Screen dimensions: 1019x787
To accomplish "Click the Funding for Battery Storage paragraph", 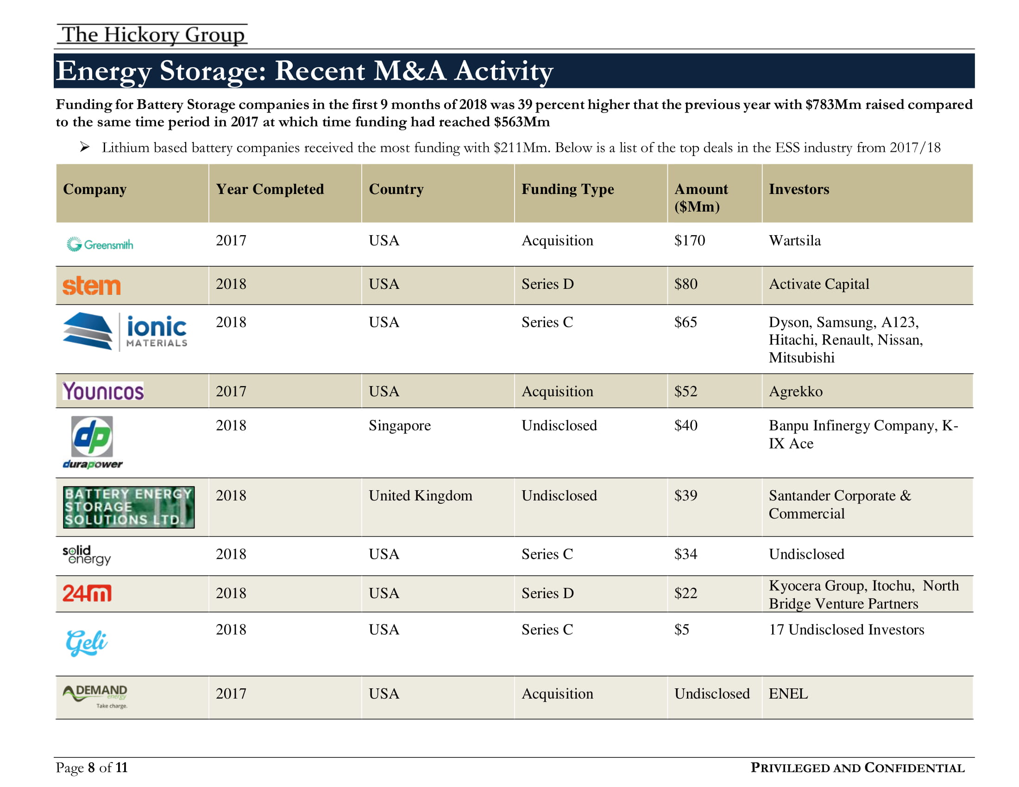I will (x=514, y=113).
